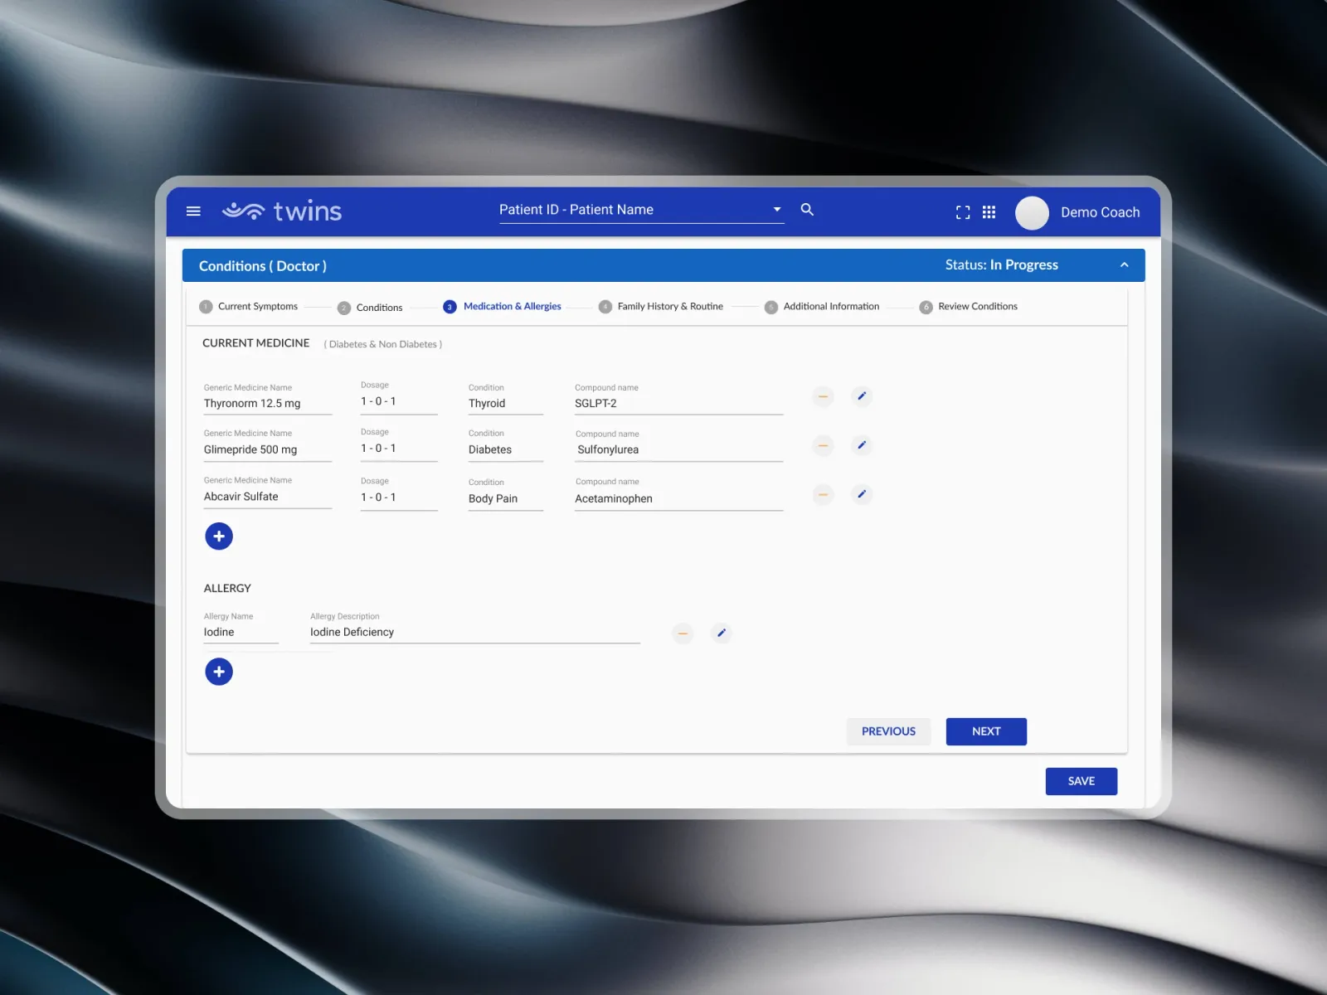
Task: Open the Patient ID - Patient Name dropdown
Action: (x=641, y=211)
